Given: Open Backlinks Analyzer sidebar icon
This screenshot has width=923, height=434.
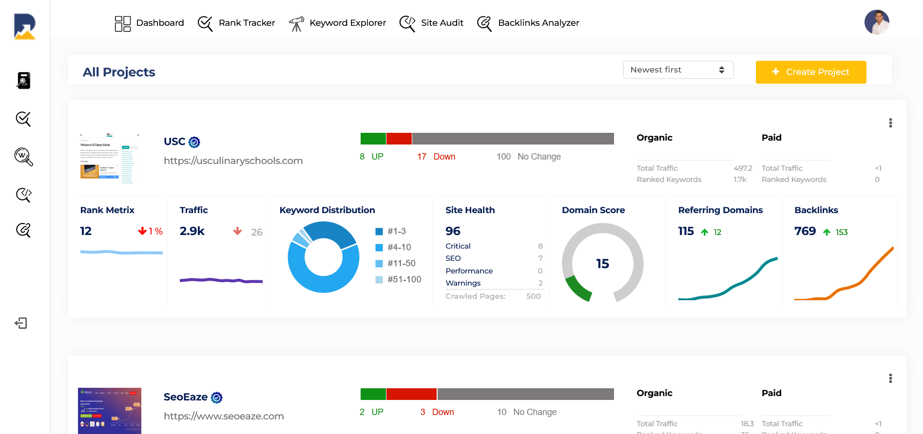Looking at the screenshot, I should pos(23,230).
